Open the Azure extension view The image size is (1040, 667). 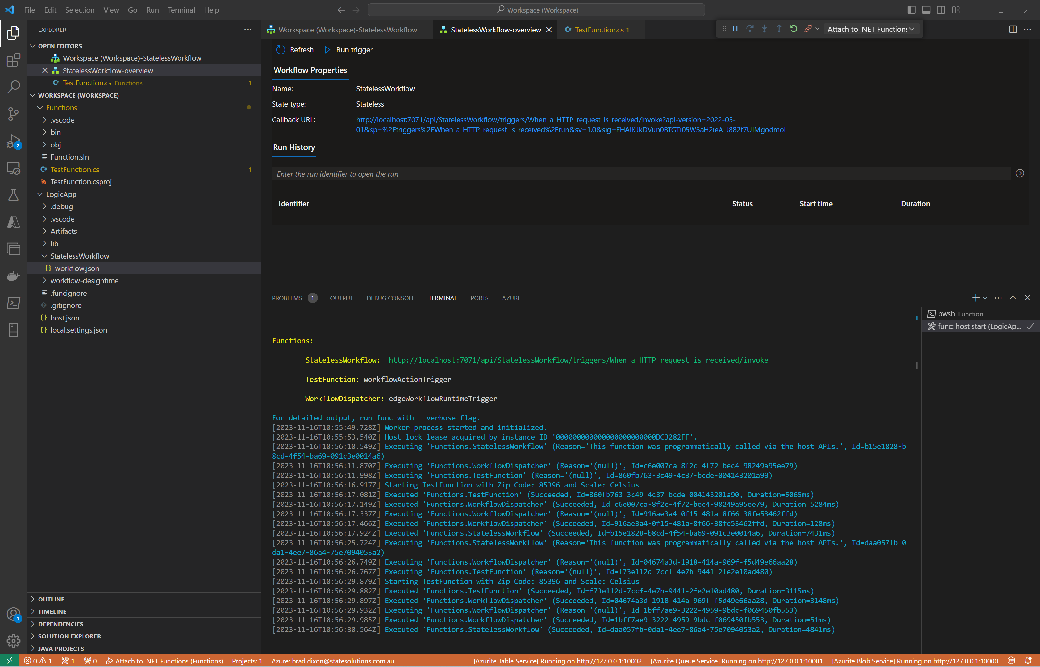[13, 222]
